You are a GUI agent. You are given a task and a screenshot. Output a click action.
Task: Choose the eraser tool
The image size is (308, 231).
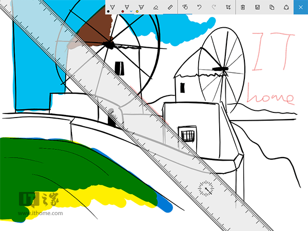156,7
